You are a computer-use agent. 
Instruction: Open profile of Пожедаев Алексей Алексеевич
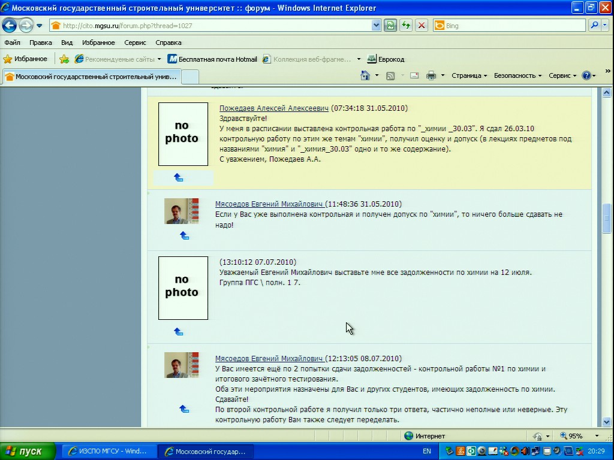pyautogui.click(x=273, y=108)
